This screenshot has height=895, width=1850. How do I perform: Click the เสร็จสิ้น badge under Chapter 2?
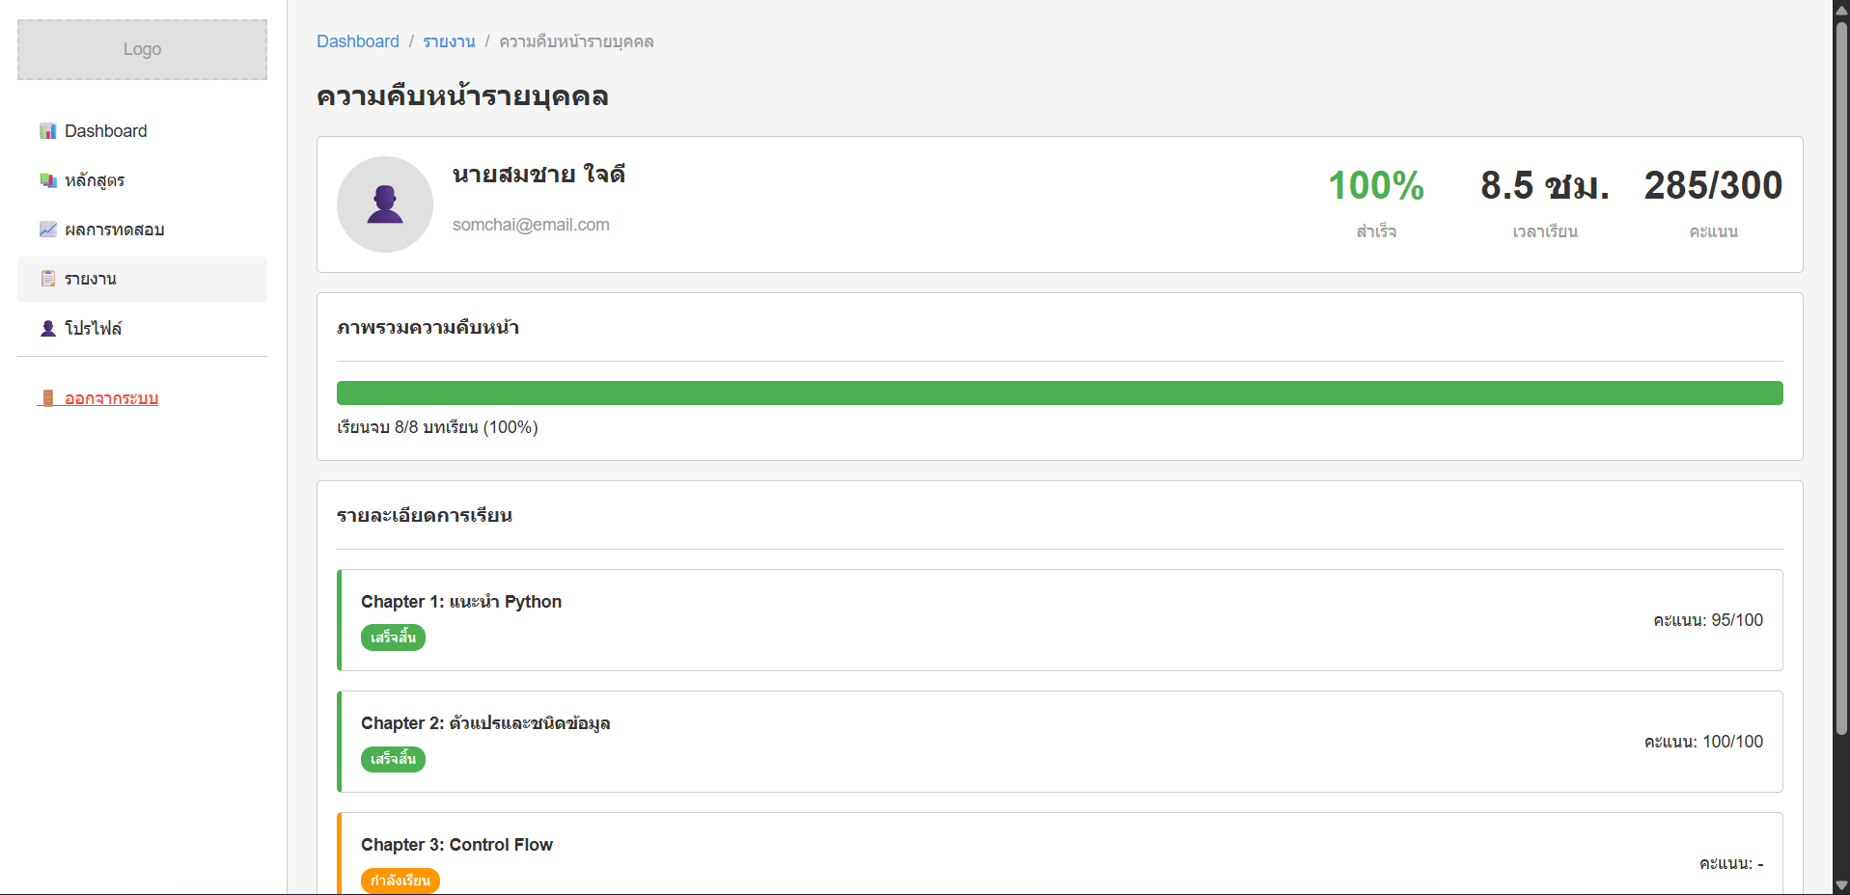tap(393, 759)
